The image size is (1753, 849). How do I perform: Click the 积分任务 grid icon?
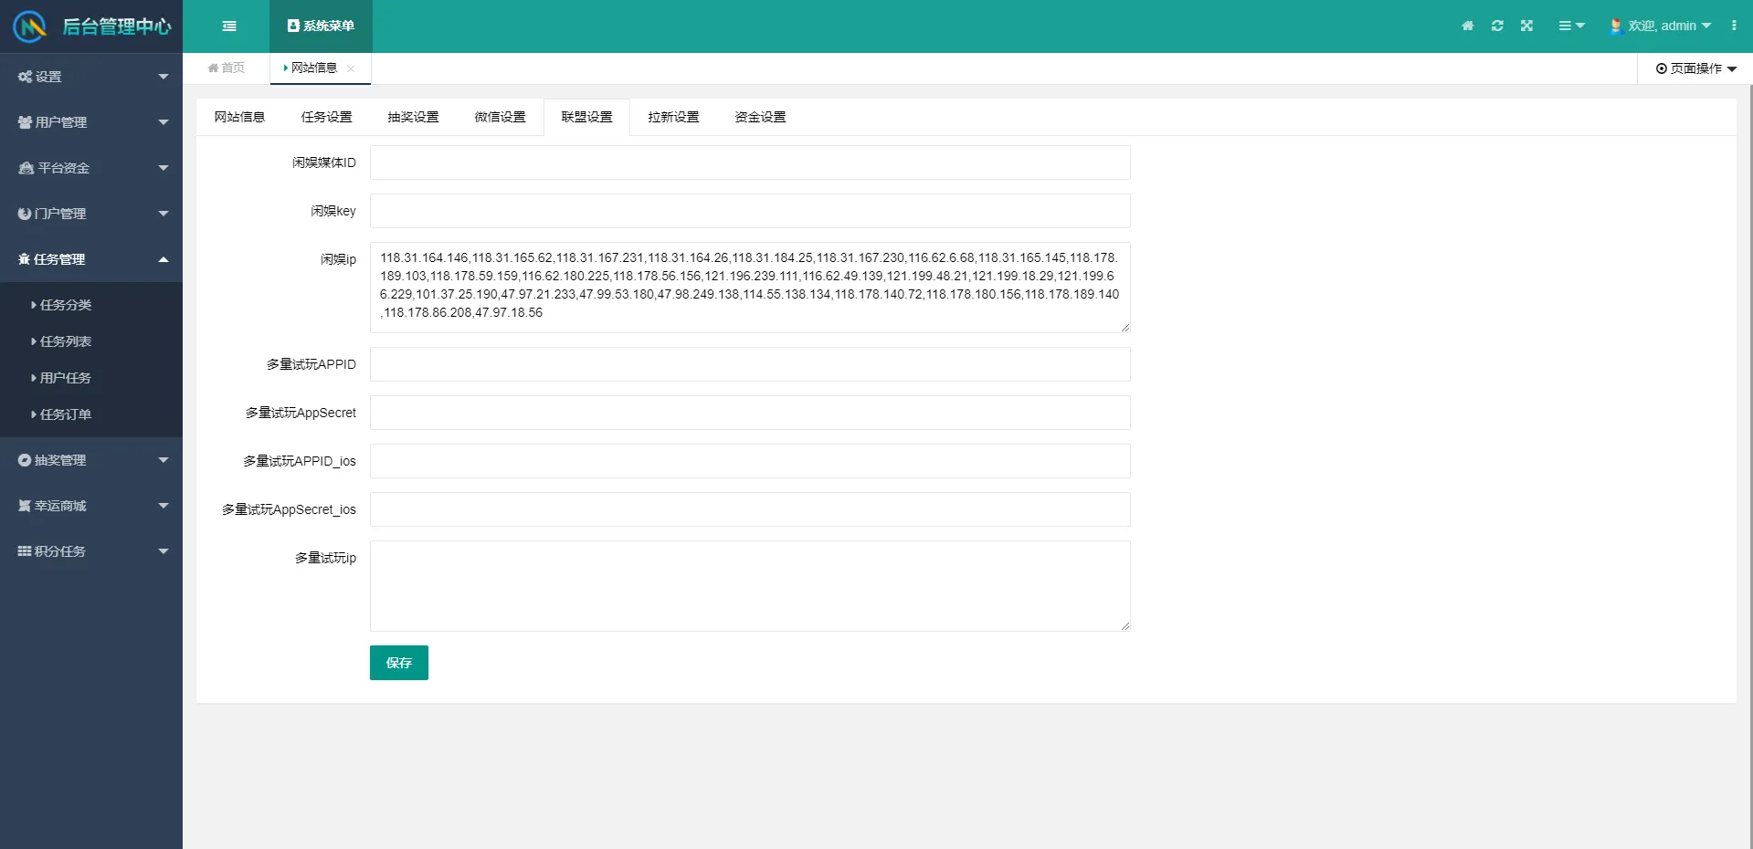pyautogui.click(x=25, y=551)
